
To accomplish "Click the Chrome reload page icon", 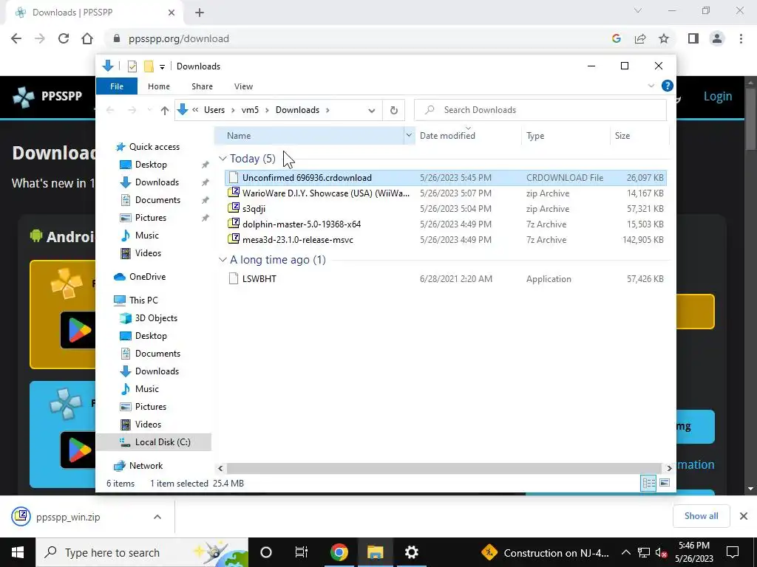I will [x=64, y=38].
